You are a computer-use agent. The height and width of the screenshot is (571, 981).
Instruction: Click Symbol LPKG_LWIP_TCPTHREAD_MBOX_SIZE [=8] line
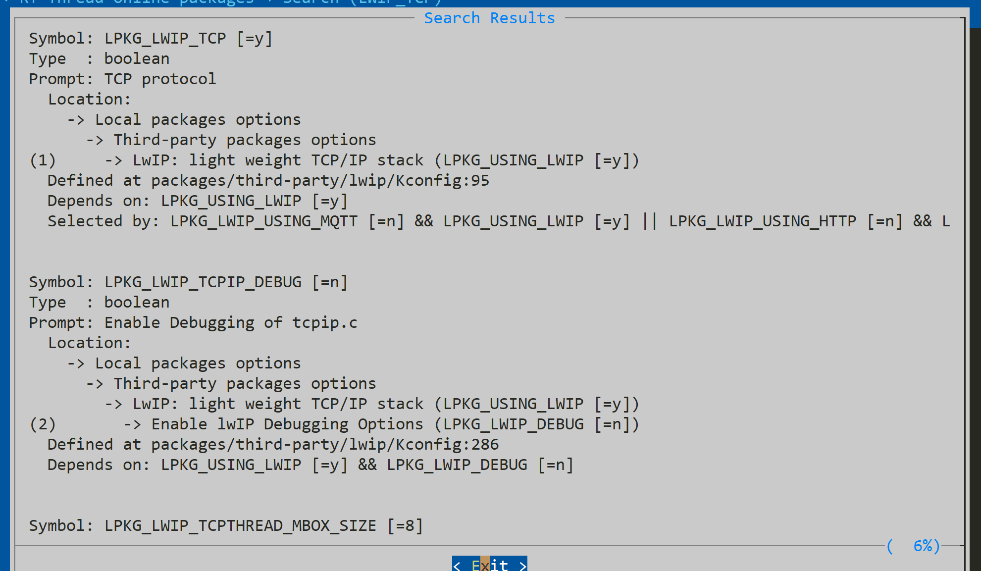click(x=226, y=526)
